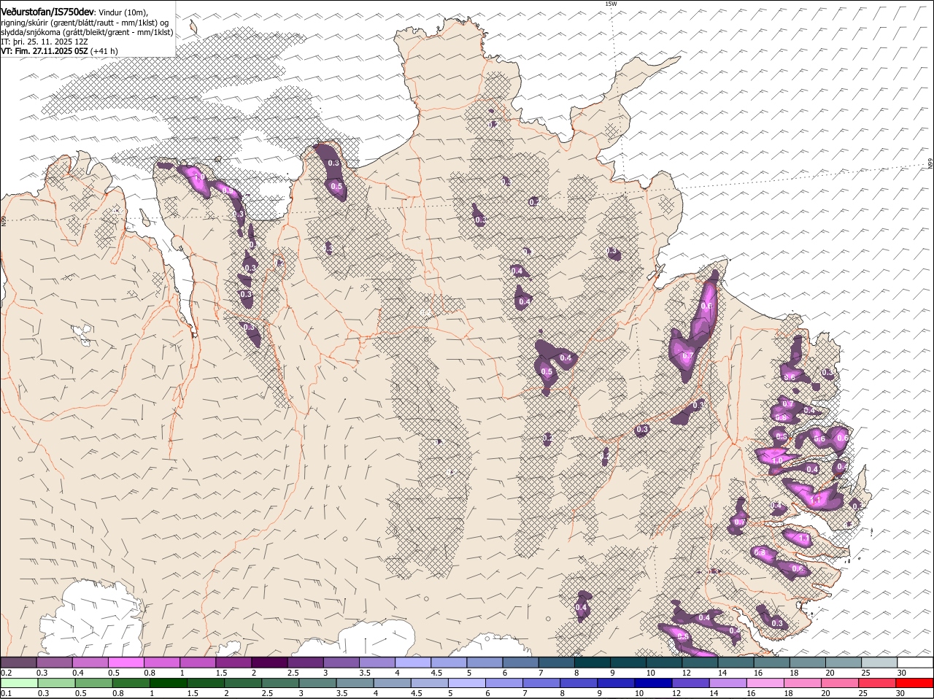Image resolution: width=934 pixels, height=699 pixels.
Task: Click the white swatch labeled 30 in upper legend
Action: coord(916,663)
